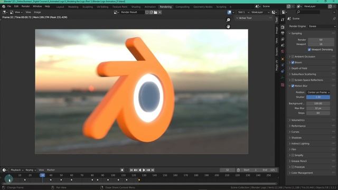This screenshot has width=338, height=190.
Task: Click the properties search magnifier icon
Action: (298, 12)
